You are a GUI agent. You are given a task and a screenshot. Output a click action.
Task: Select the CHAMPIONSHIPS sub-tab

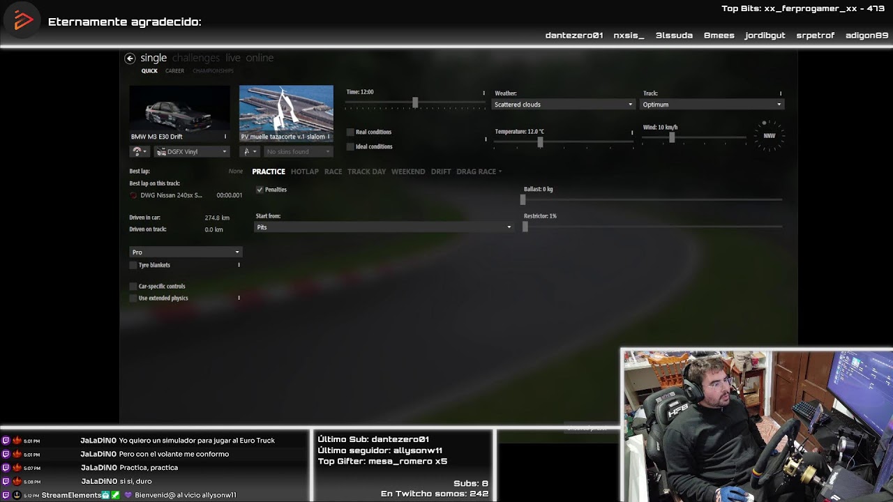[x=213, y=71]
